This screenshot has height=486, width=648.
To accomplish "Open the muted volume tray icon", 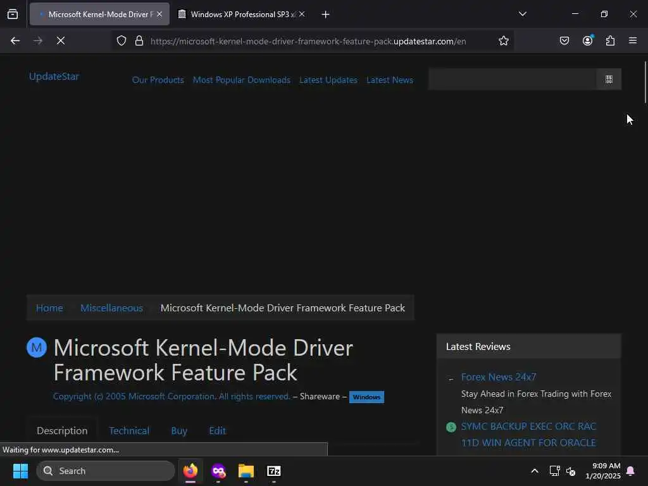I will [x=571, y=471].
